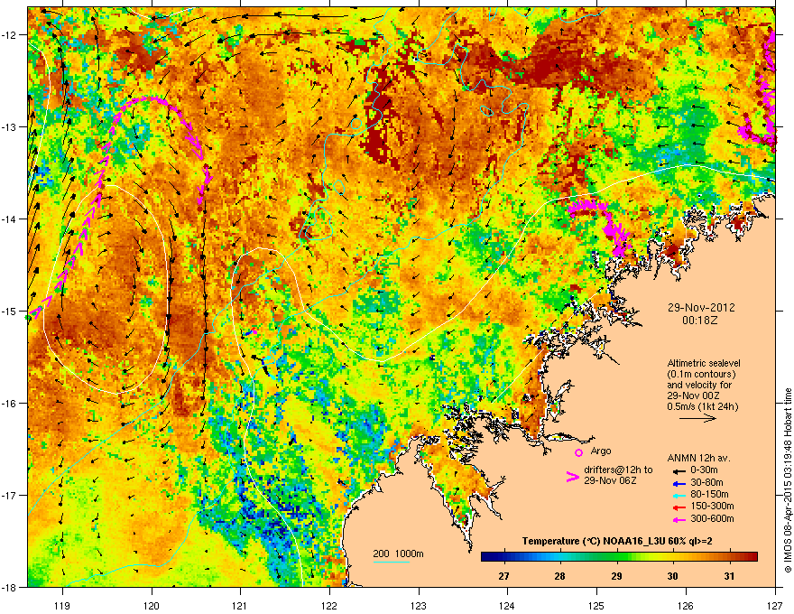Click the '31' color bar label
Image resolution: width=794 pixels, height=614 pixels.
(729, 576)
